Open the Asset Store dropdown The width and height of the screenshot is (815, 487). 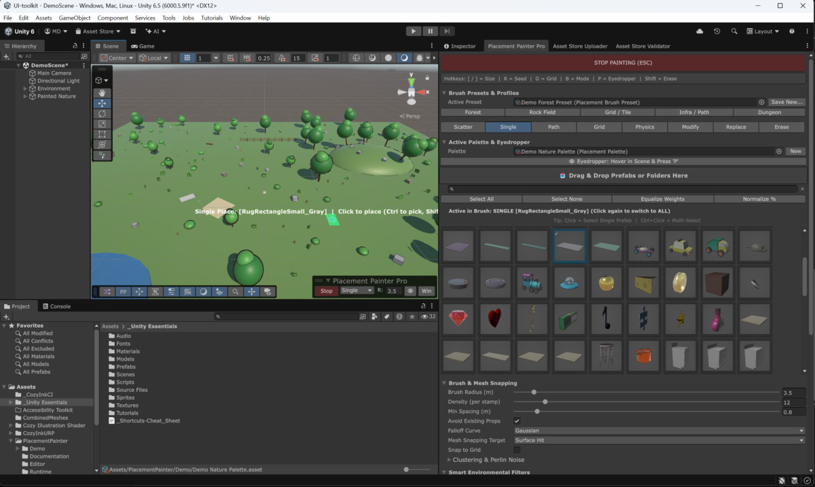click(x=98, y=31)
